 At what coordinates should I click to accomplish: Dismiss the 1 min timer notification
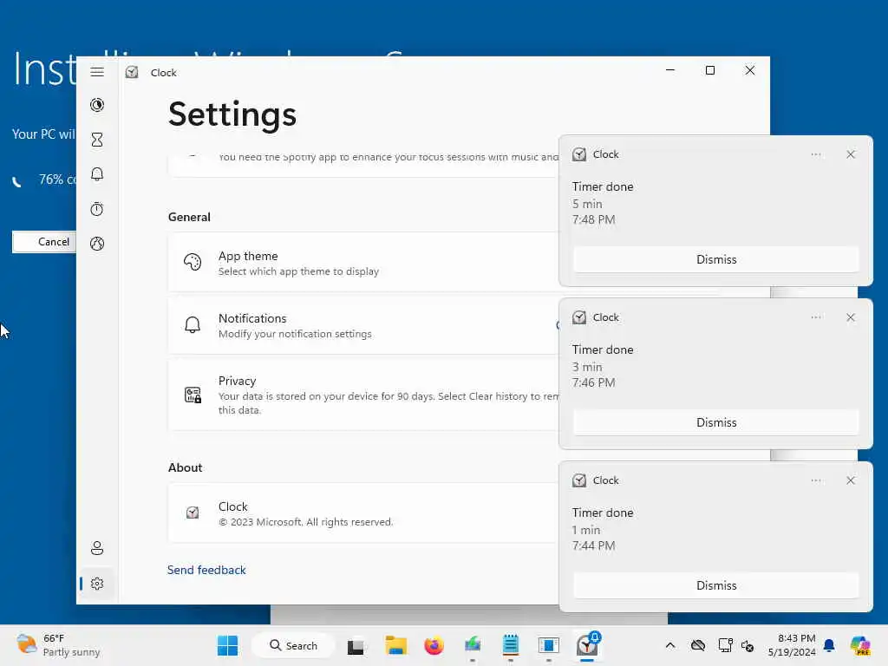coord(715,585)
